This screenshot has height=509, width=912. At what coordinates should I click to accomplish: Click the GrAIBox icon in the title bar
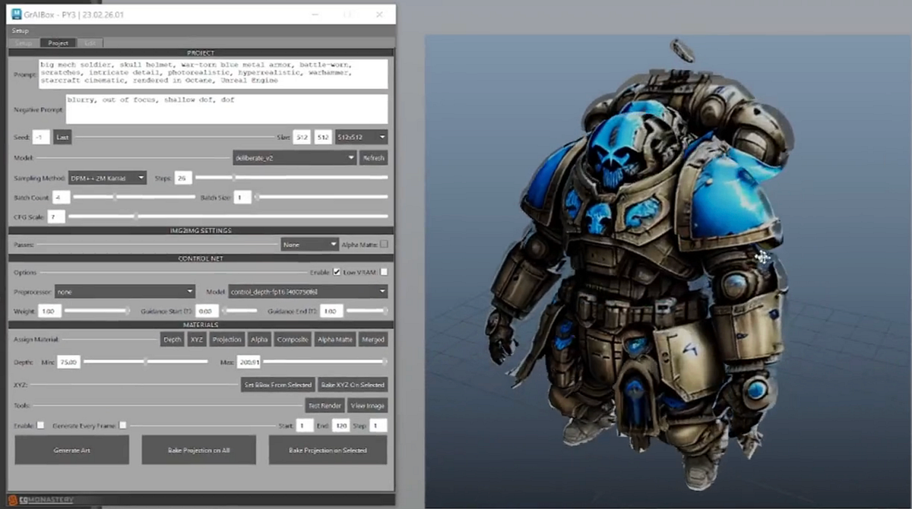tap(15, 14)
